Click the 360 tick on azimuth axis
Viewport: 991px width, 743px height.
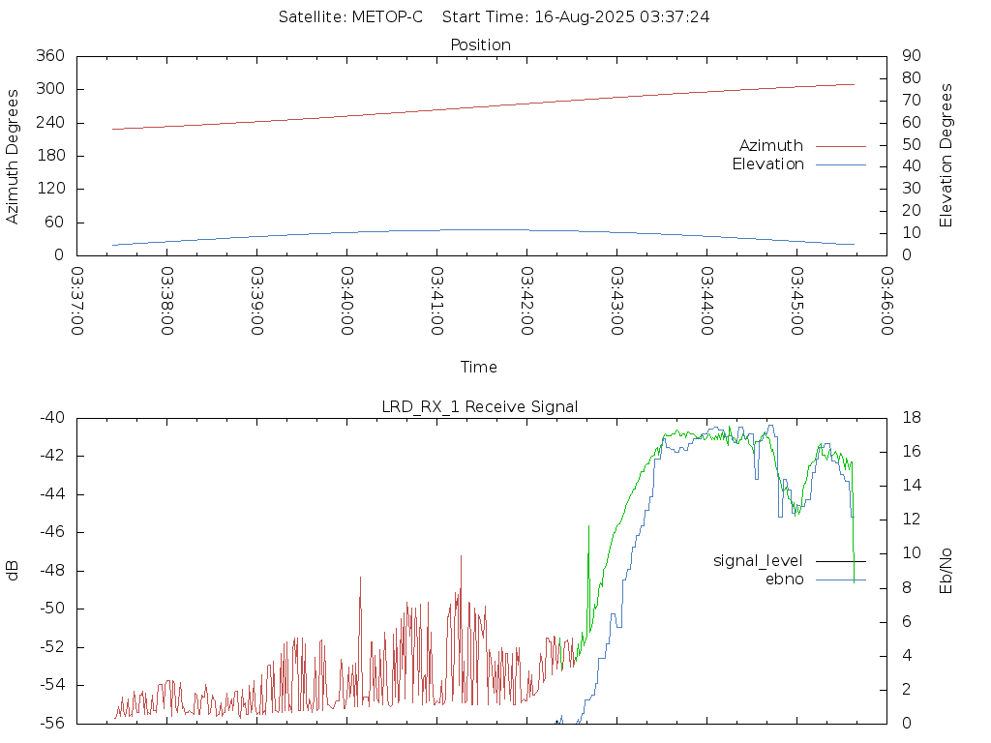[x=50, y=55]
